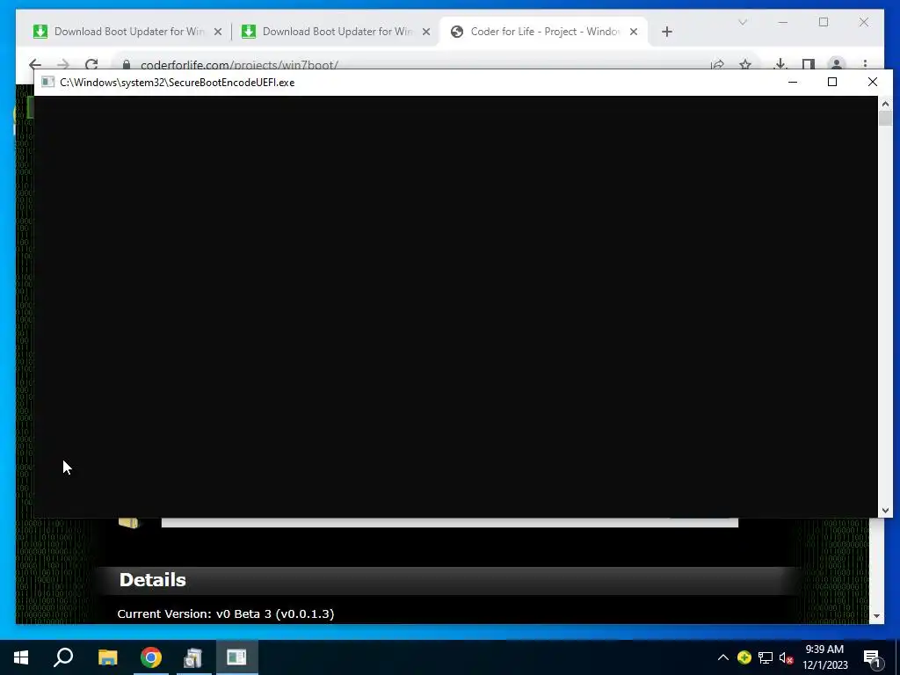Minimize the Chrome window
Image resolution: width=900 pixels, height=675 pixels.
pyautogui.click(x=783, y=22)
